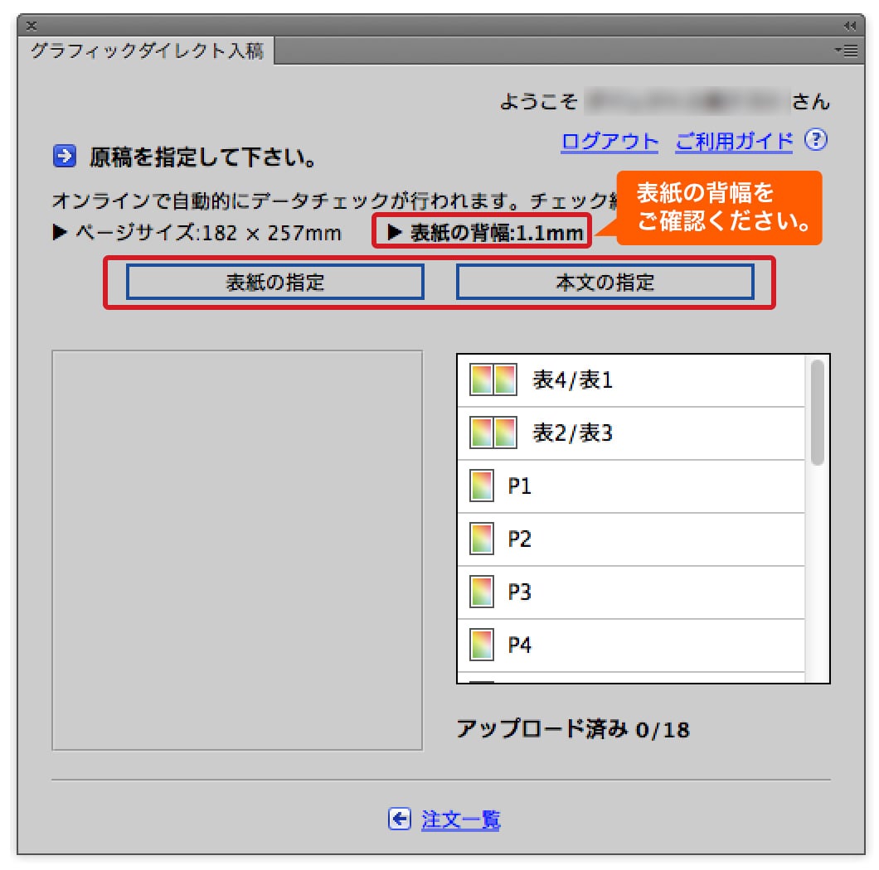
Task: Click the 表紙の背幅:1.1mm label
Action: [x=486, y=233]
